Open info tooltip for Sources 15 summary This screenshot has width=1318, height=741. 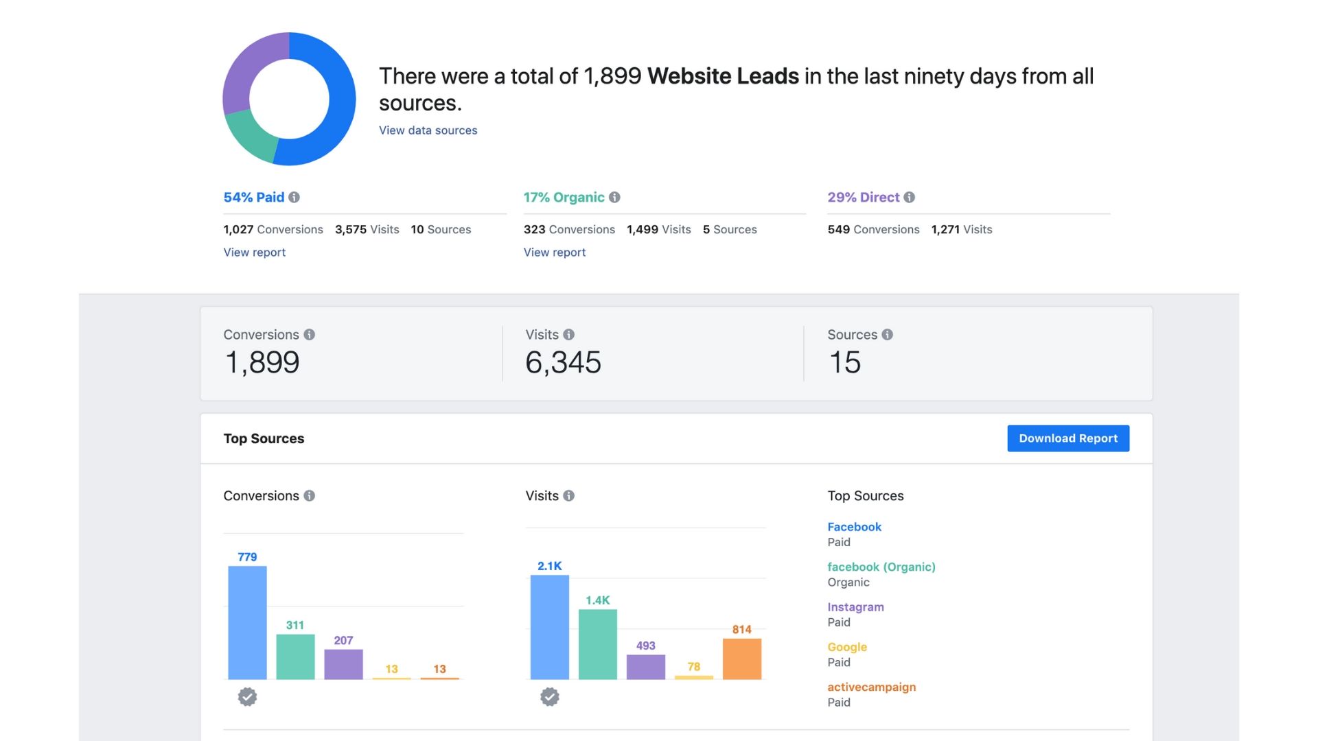[x=888, y=334]
